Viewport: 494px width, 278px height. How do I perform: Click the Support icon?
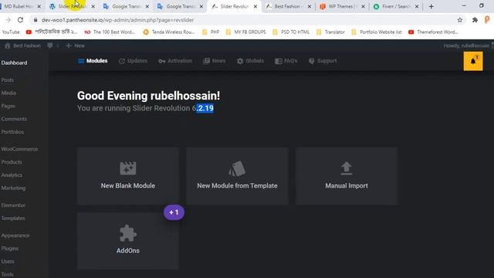(312, 61)
